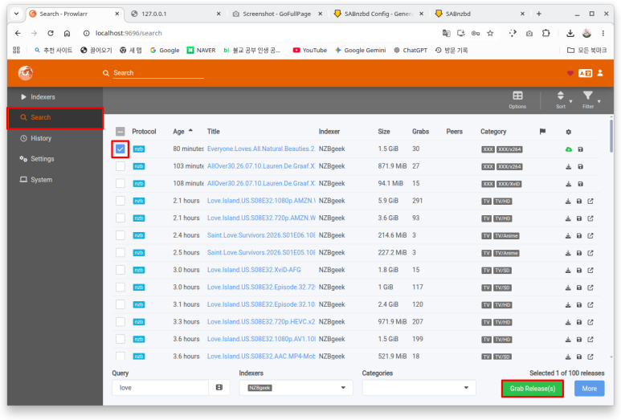Focus the header Search field
The height and width of the screenshot is (420, 621).
[x=158, y=73]
